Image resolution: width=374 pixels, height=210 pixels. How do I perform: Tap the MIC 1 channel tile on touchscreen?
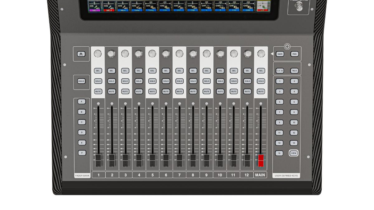click(95, 6)
